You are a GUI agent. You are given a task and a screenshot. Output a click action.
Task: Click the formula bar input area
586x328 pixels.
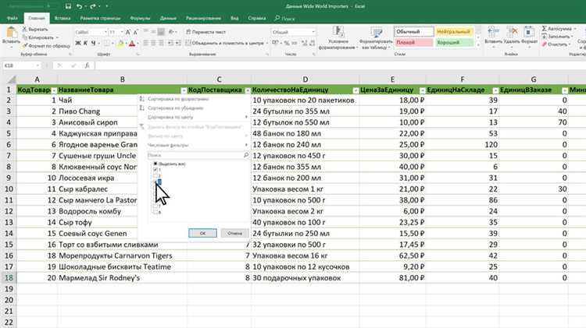(x=340, y=65)
